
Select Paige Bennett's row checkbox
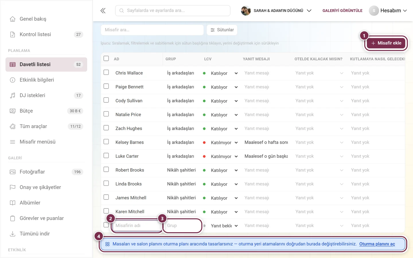106,86
